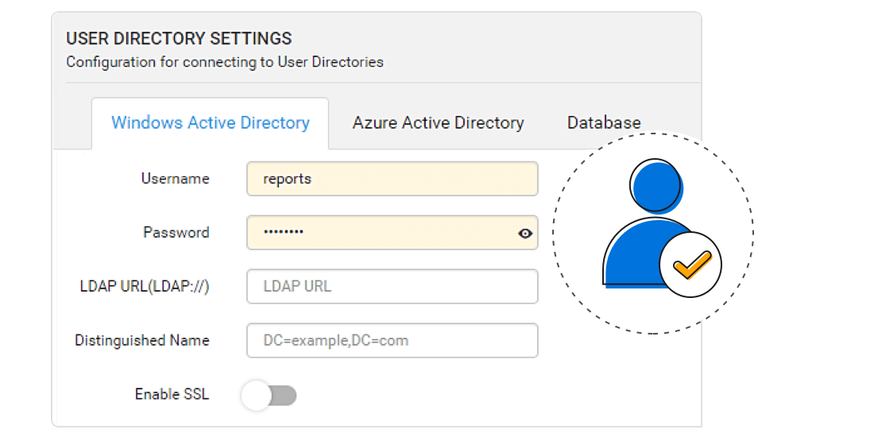Switch to Windows Active Directory tab
This screenshot has height=445, width=874.
tap(211, 123)
